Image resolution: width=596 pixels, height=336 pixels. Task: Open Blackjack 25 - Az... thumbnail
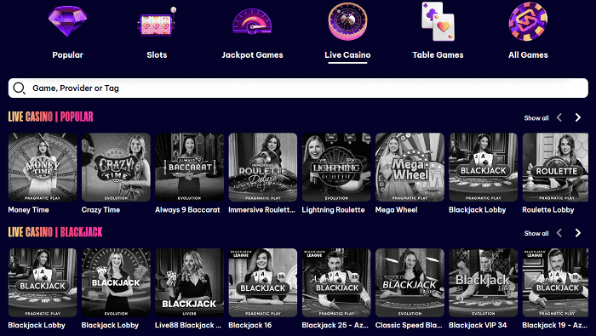coord(336,282)
